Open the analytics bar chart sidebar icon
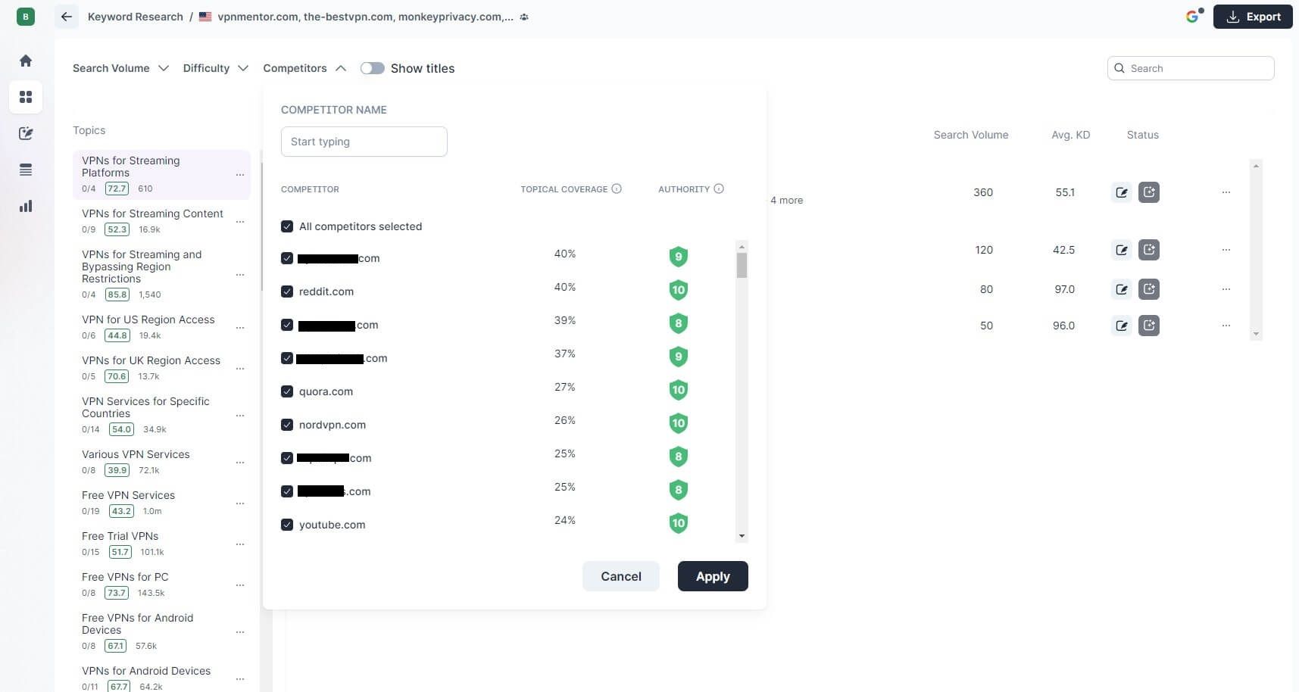 click(26, 206)
